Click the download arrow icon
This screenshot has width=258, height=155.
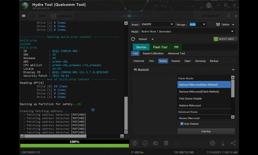[223, 143]
